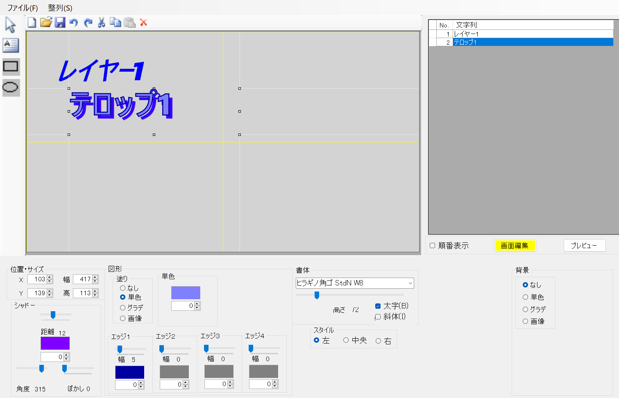This screenshot has height=398, width=619.
Task: Click the エッジ1 width slider
Action: (131, 349)
